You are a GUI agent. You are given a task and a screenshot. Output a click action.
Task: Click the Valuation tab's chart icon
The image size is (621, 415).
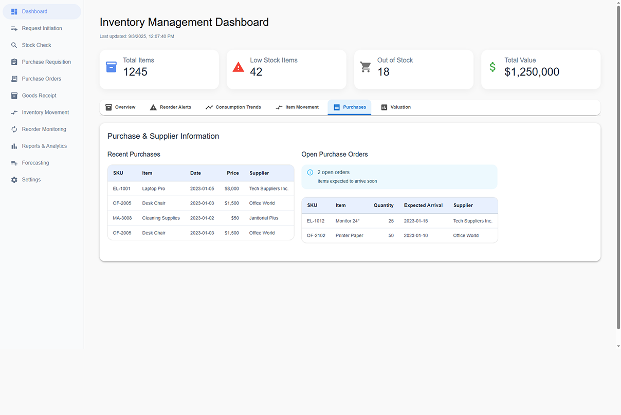pyautogui.click(x=384, y=107)
